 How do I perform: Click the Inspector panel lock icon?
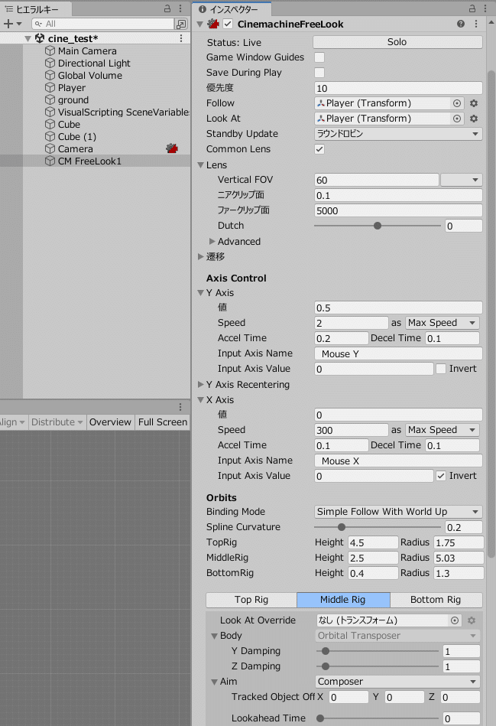tap(472, 8)
